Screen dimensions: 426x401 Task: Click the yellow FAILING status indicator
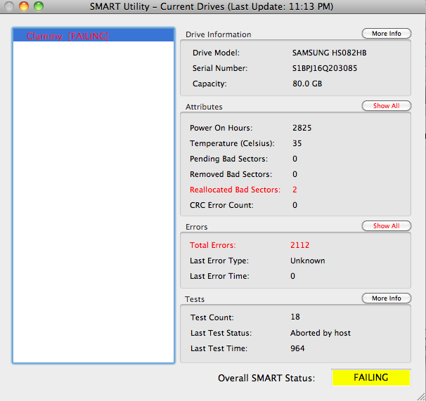(371, 377)
